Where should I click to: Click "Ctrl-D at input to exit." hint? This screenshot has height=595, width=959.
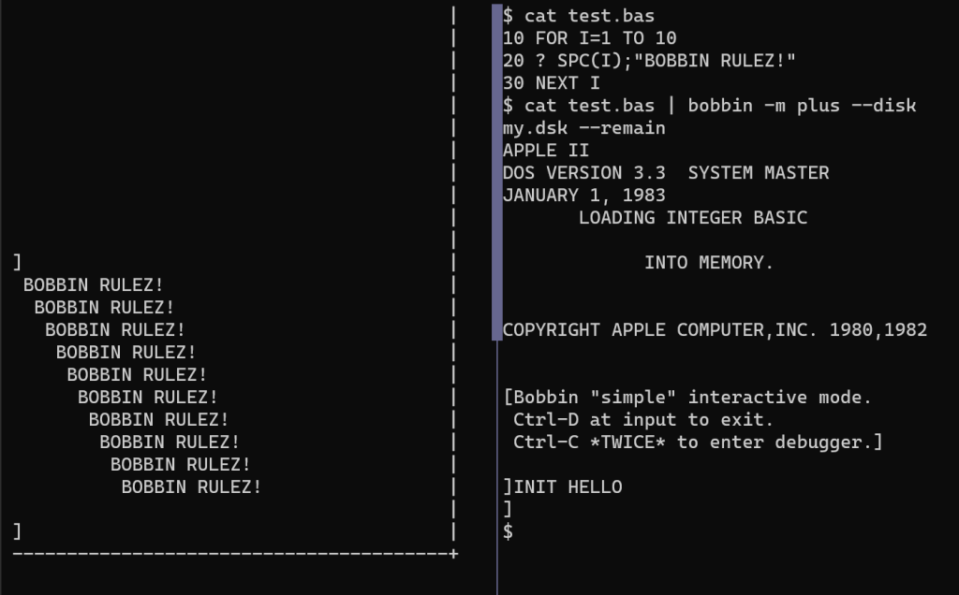tap(643, 419)
